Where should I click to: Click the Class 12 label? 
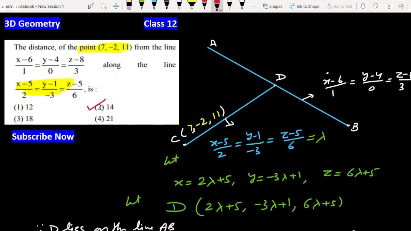[160, 23]
